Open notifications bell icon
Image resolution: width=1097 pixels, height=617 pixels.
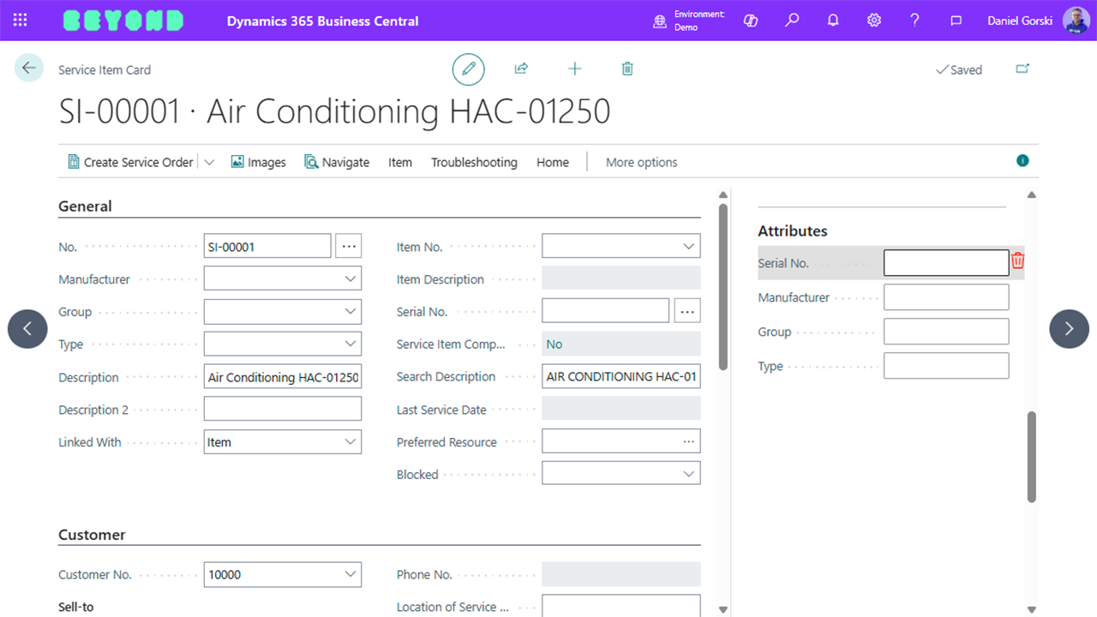click(x=833, y=21)
